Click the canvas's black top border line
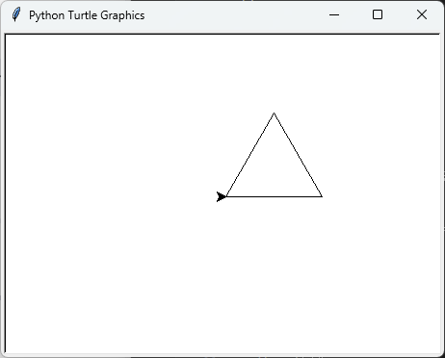Screen dimensions: 445x358 222,34
